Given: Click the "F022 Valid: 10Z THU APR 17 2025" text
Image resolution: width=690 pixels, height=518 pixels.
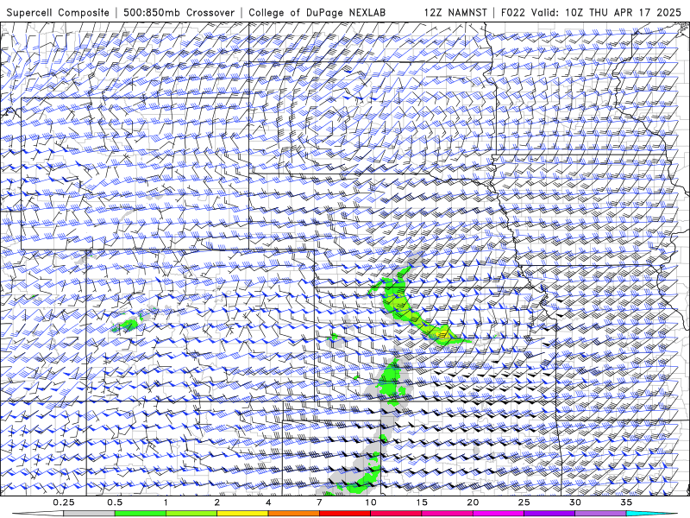Looking at the screenshot, I should click(591, 13).
